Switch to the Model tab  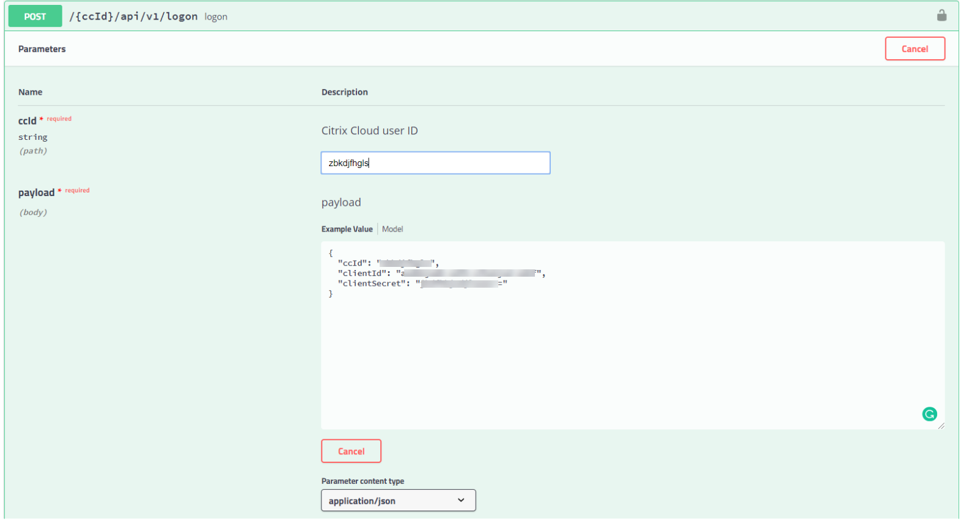point(392,229)
